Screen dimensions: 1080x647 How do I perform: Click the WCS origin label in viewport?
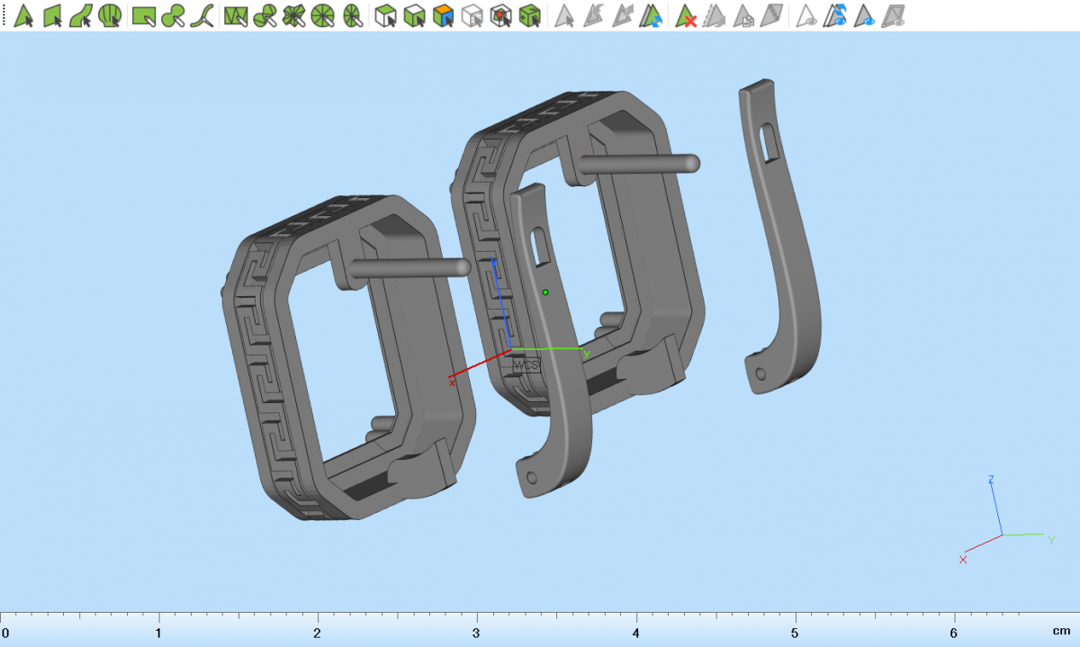[x=526, y=364]
